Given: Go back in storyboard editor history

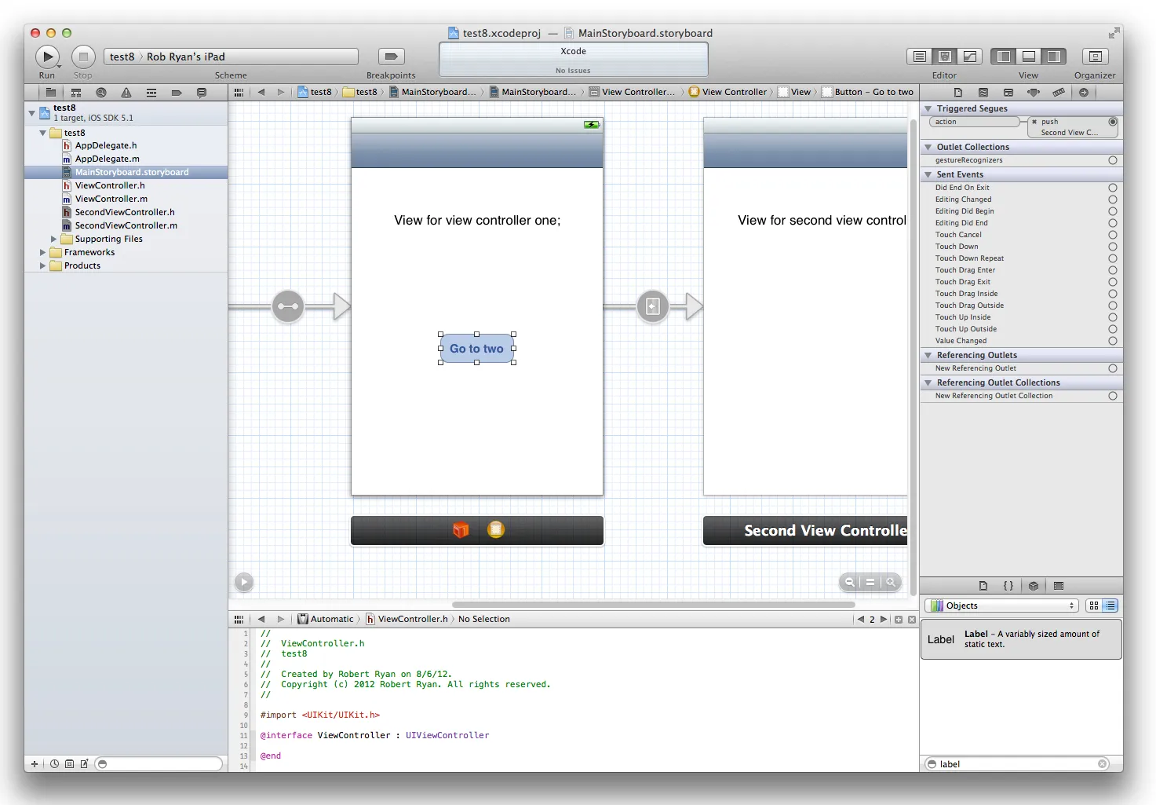Looking at the screenshot, I should click(x=261, y=93).
